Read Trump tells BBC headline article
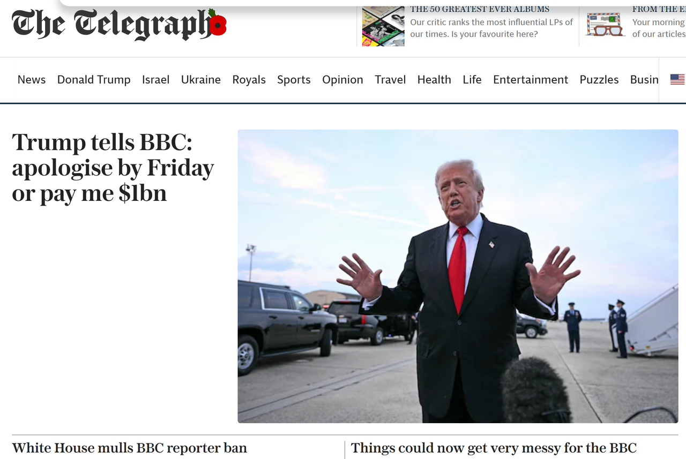The image size is (686, 459). tap(113, 168)
